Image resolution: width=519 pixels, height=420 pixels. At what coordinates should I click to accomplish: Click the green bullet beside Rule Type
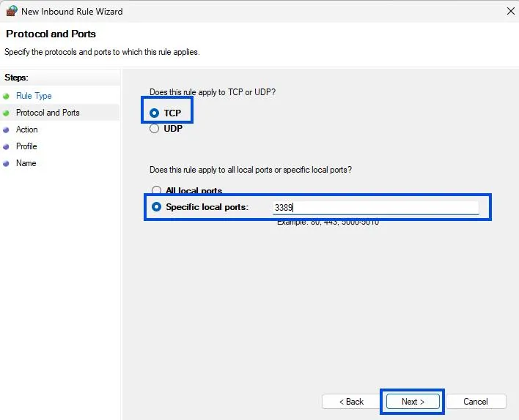click(7, 96)
